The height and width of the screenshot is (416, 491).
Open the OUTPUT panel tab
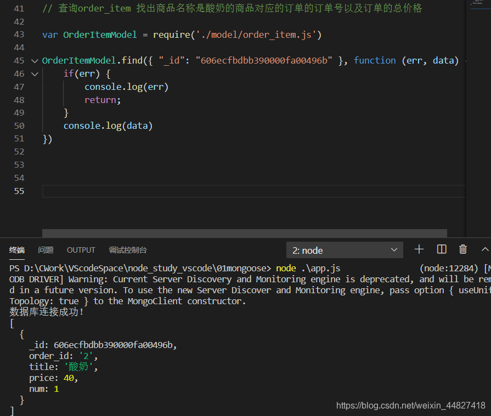tap(81, 250)
